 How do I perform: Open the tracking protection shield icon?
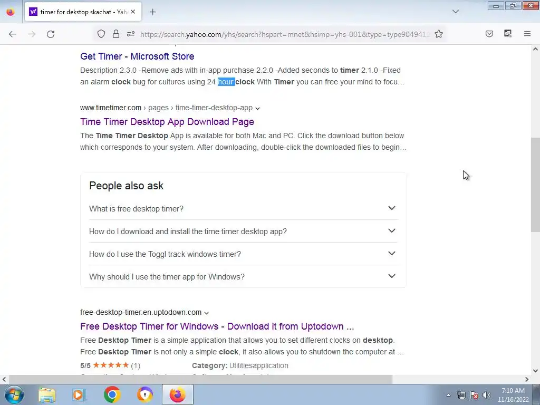click(101, 34)
